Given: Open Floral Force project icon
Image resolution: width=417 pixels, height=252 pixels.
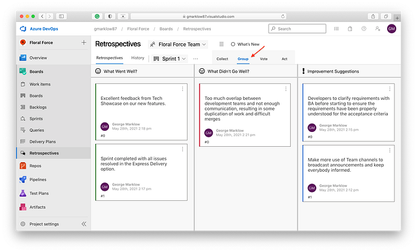Looking at the screenshot, I should point(23,42).
